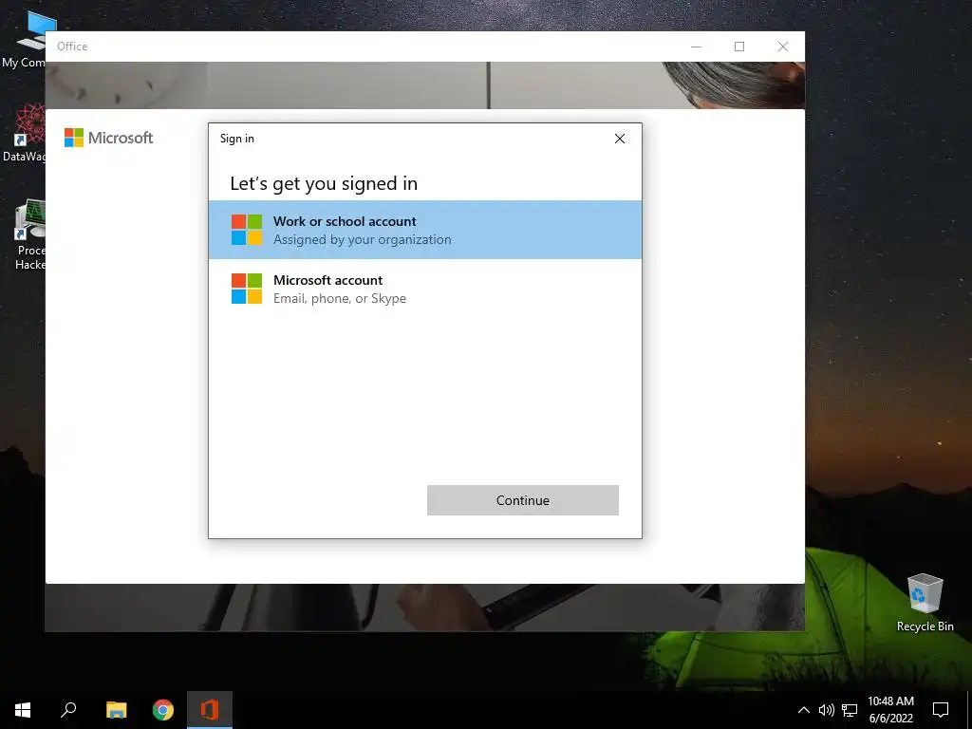Show hidden system tray icons
The height and width of the screenshot is (729, 972).
pyautogui.click(x=803, y=710)
